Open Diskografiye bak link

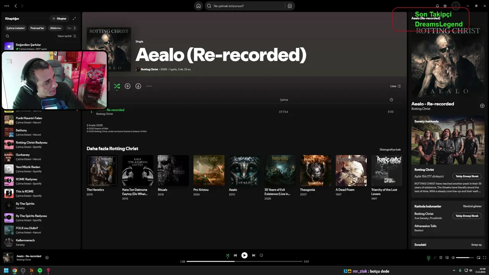click(390, 150)
